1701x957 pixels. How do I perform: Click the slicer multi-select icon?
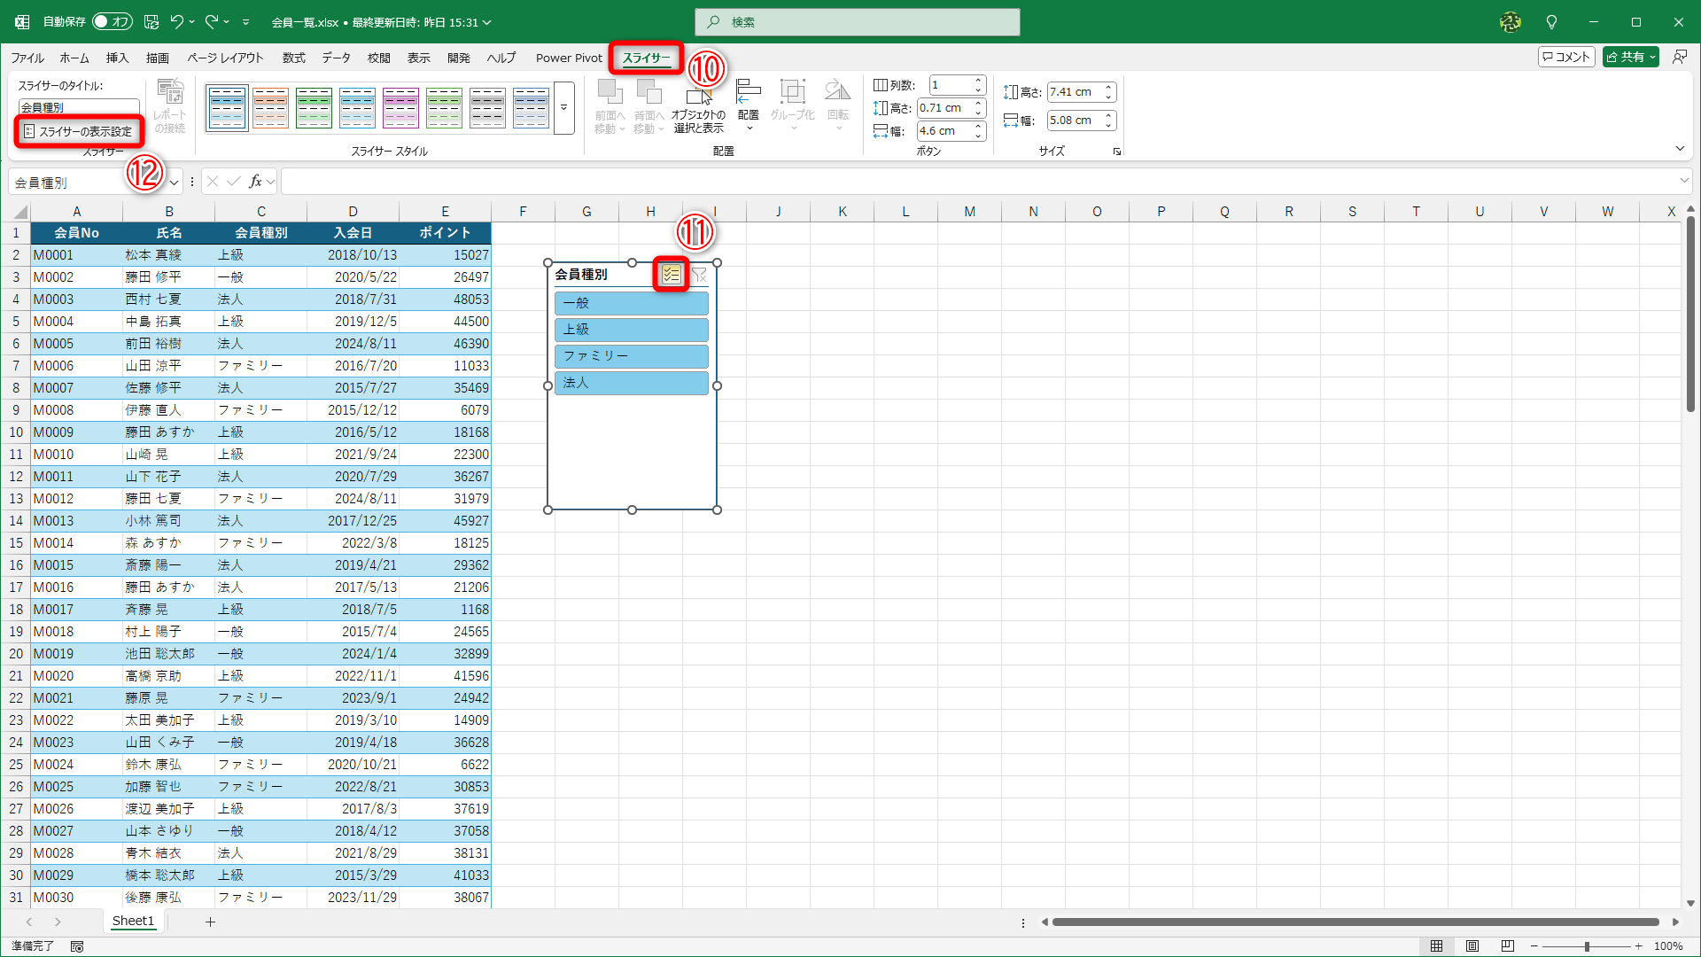(671, 275)
